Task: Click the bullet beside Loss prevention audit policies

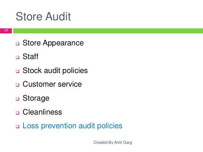Action: tap(17, 126)
